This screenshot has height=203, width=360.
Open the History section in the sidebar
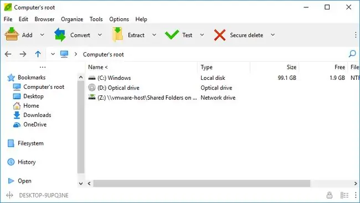[27, 162]
